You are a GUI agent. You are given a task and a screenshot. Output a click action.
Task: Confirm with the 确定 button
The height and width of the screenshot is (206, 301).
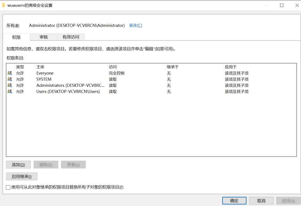pyautogui.click(x=234, y=201)
